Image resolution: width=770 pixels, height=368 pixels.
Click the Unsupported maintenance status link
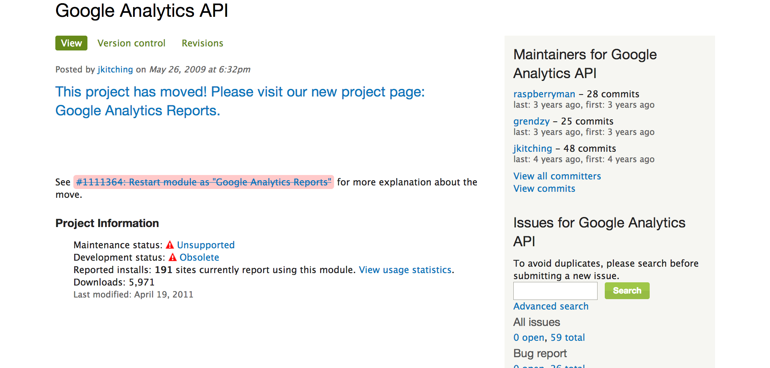coord(206,245)
